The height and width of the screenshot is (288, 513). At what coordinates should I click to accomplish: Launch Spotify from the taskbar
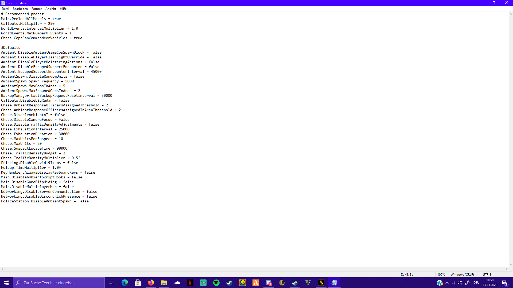216,283
